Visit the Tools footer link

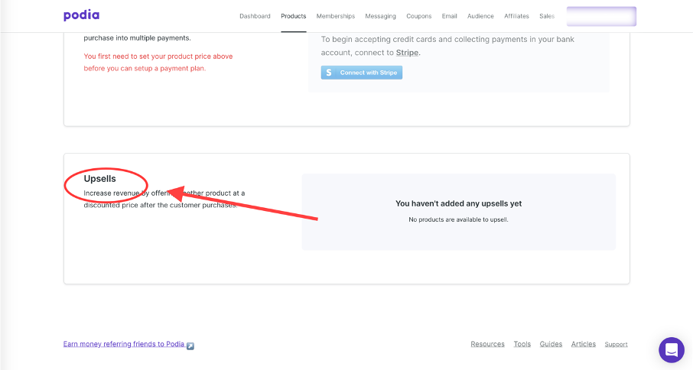[x=522, y=344]
